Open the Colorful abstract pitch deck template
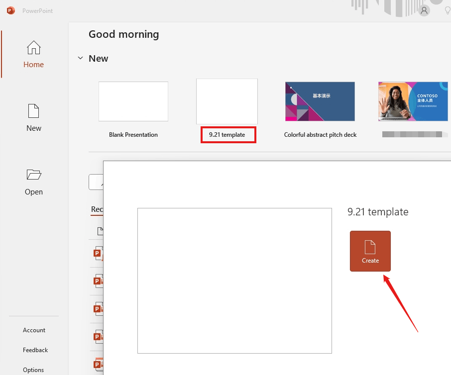 pos(320,101)
